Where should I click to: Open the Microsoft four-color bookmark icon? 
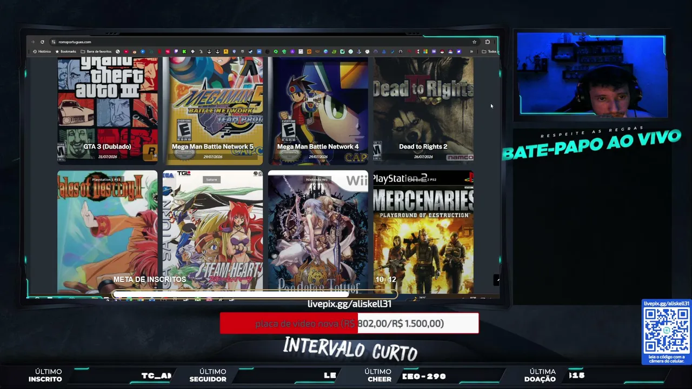click(425, 52)
